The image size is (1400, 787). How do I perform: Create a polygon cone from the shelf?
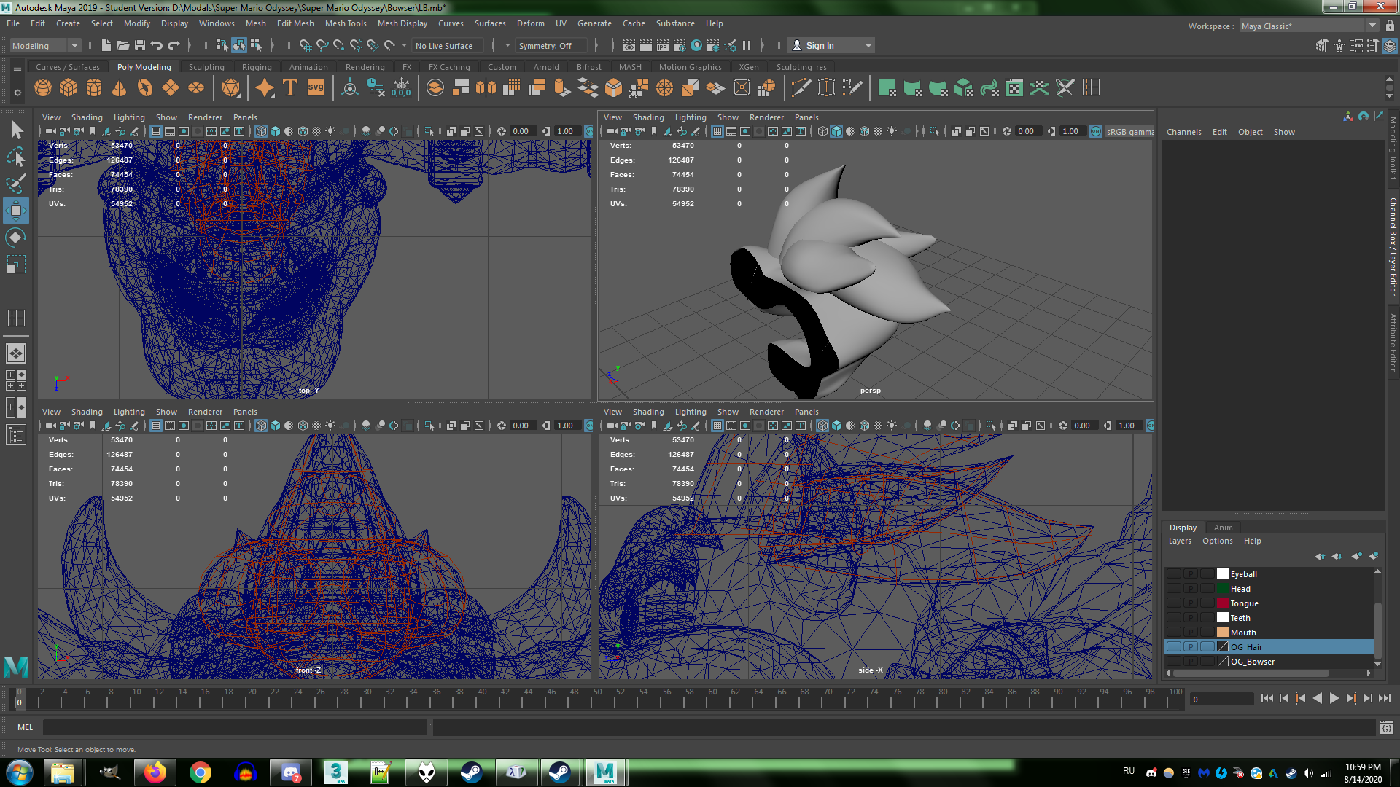120,88
